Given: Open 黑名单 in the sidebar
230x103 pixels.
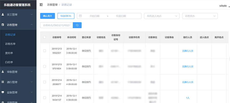Looking at the screenshot, I should coord(9,53).
